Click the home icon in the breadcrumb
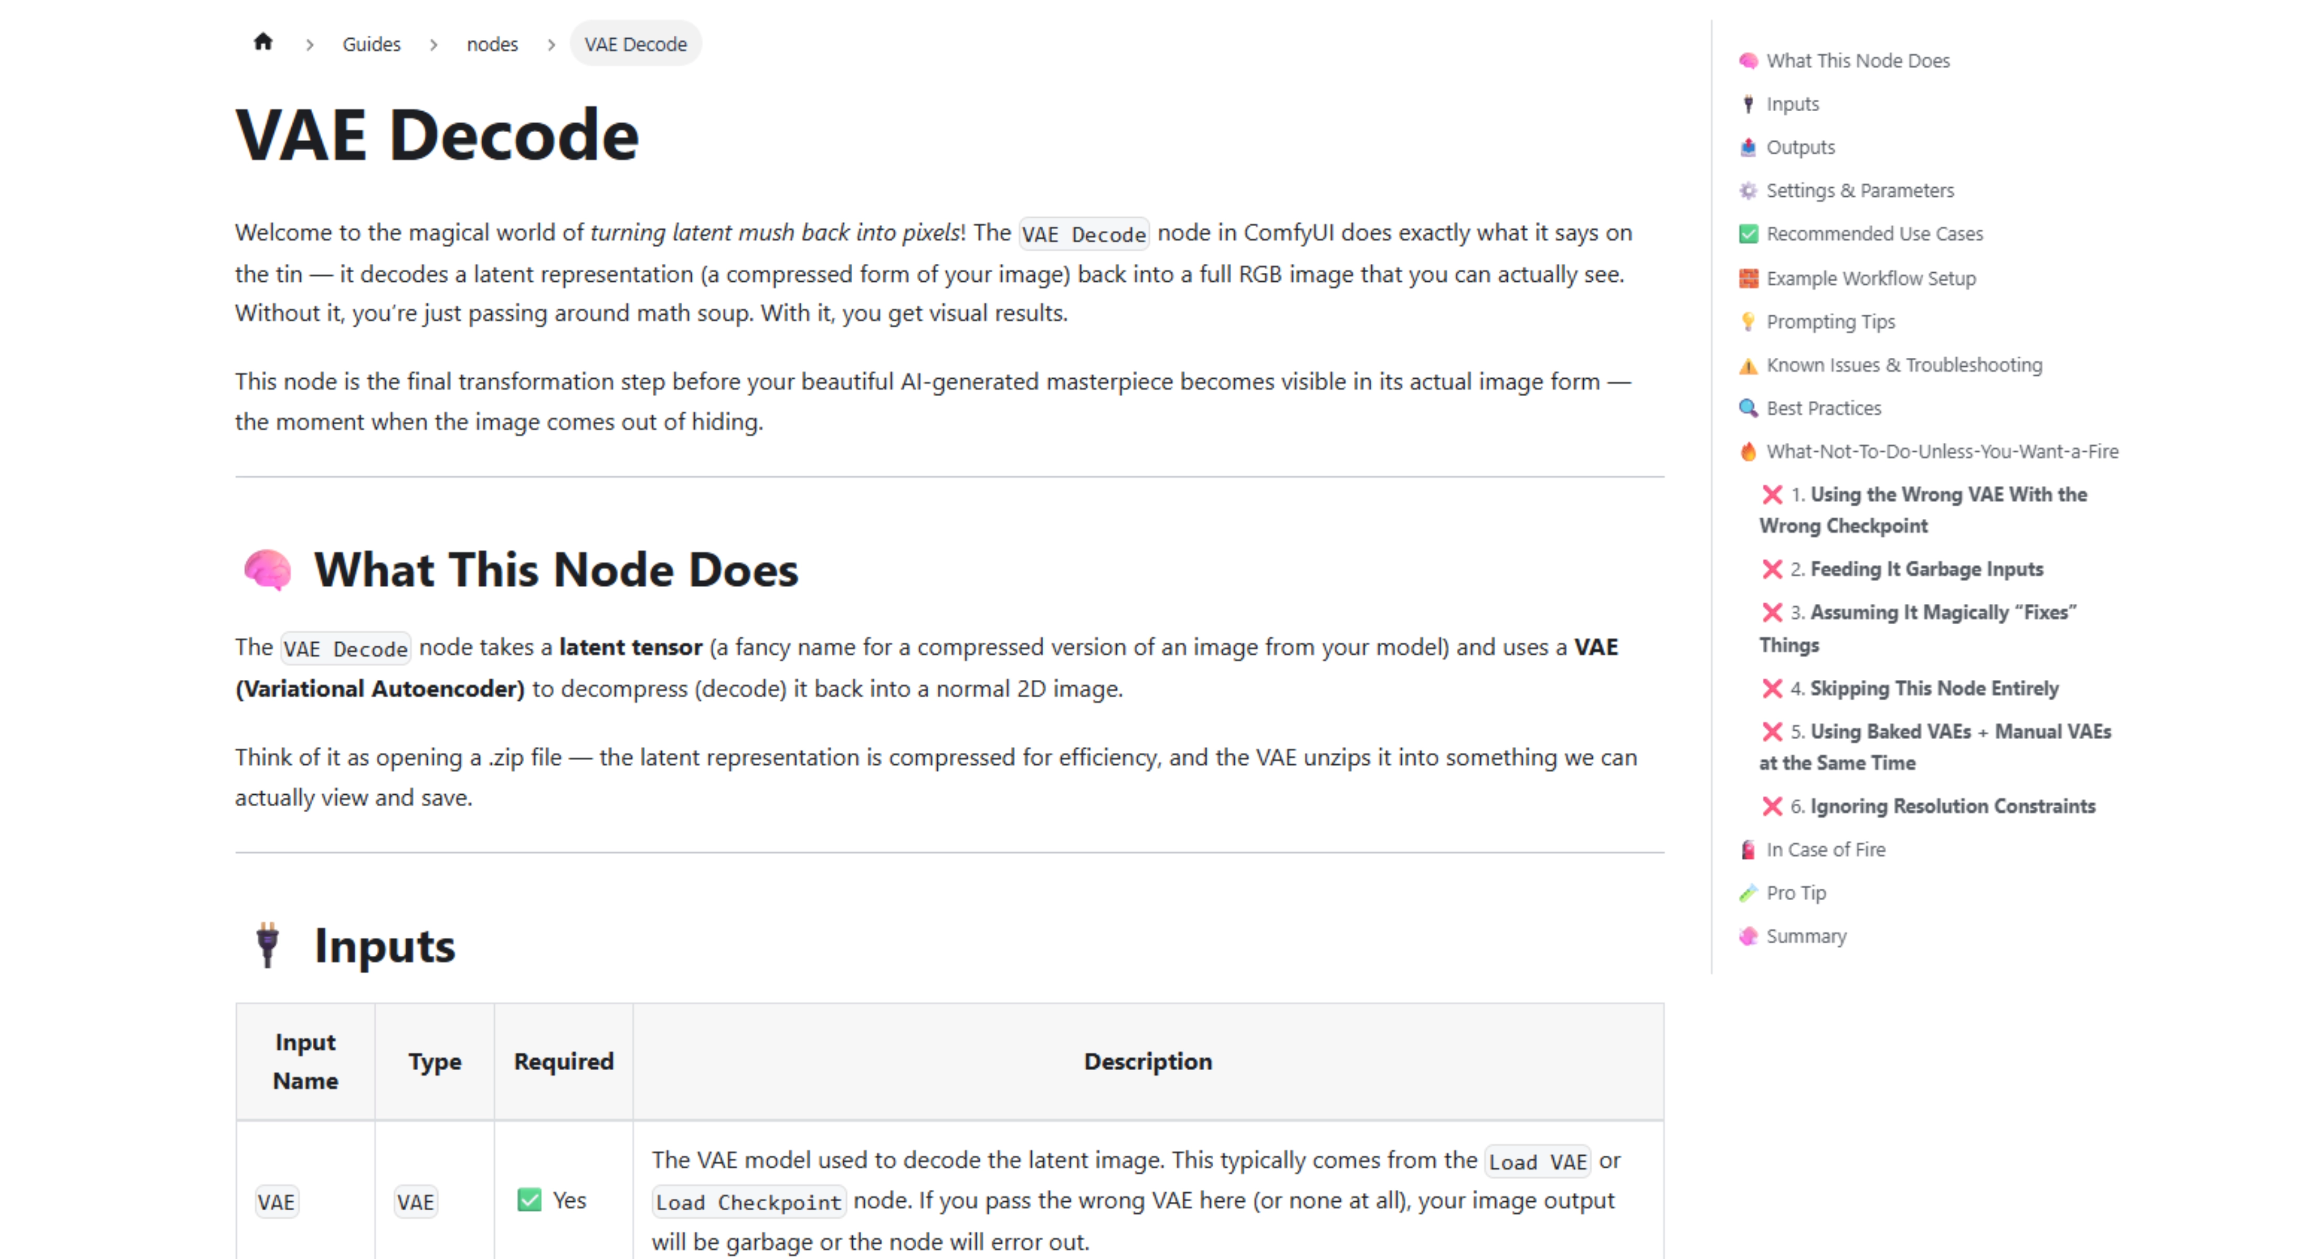2309x1259 pixels. click(x=263, y=42)
